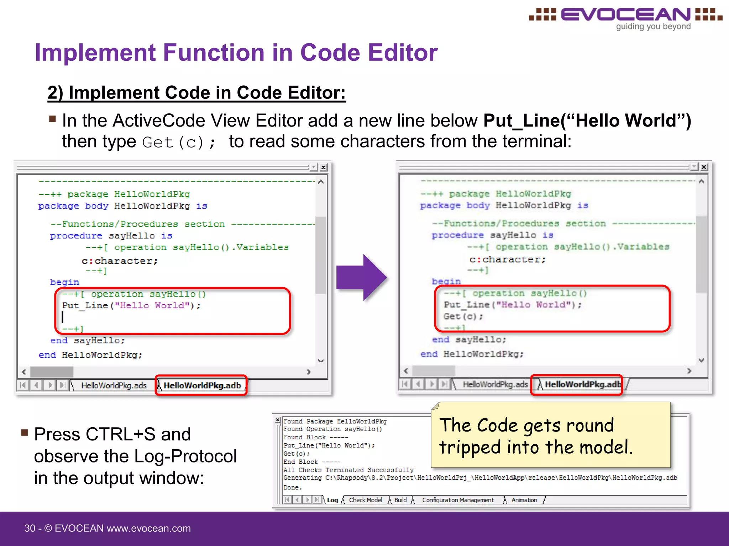Screen dimensions: 729x546
Task: Click the 'Generating C:\Rhapsody' log line
Action: [x=480, y=478]
